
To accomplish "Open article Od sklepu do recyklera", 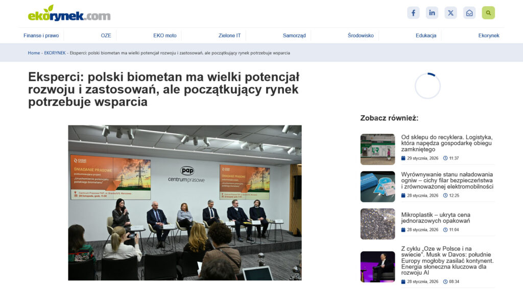I will pos(446,143).
